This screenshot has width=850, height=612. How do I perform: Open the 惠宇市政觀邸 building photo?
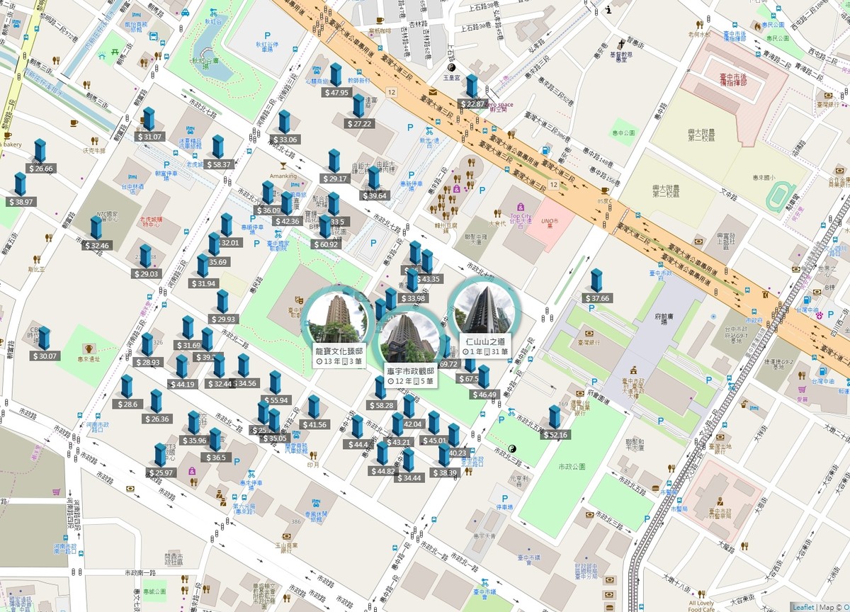point(409,337)
